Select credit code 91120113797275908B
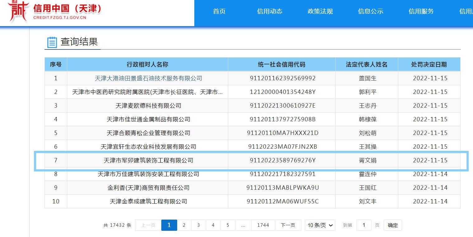 pos(283,119)
